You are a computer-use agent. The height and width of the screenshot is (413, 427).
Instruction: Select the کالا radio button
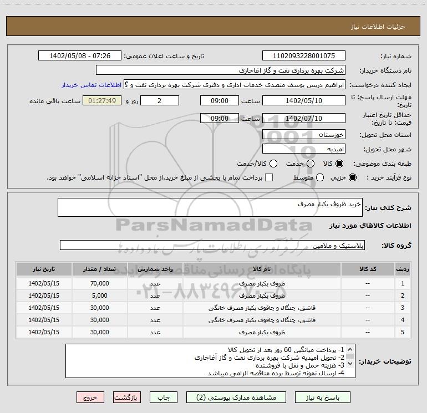tap(339, 164)
